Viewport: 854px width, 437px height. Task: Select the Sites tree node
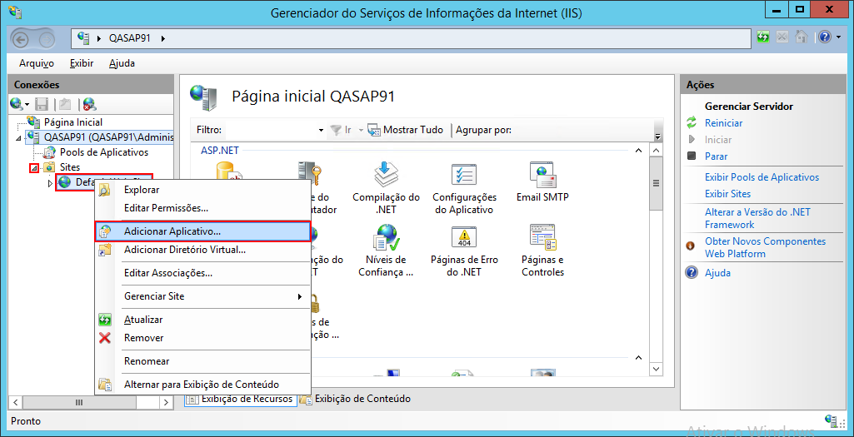point(70,167)
